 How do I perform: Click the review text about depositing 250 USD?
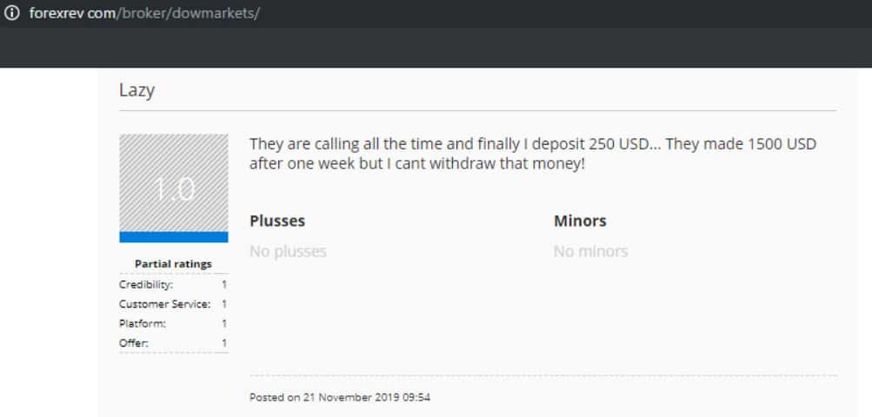532,153
